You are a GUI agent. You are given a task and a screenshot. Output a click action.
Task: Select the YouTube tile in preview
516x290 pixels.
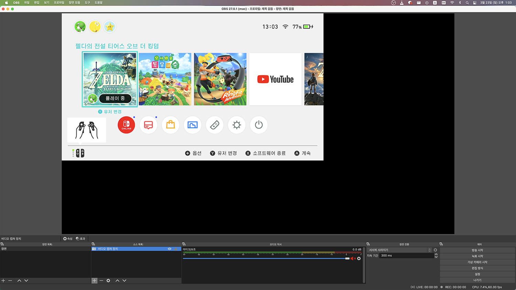[x=275, y=79]
